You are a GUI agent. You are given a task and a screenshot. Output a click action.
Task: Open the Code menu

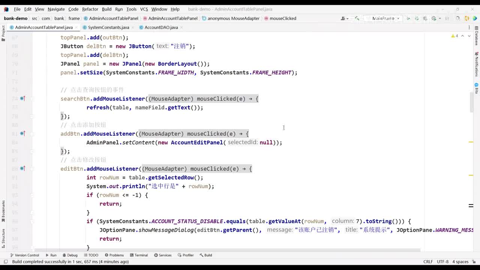click(73, 9)
